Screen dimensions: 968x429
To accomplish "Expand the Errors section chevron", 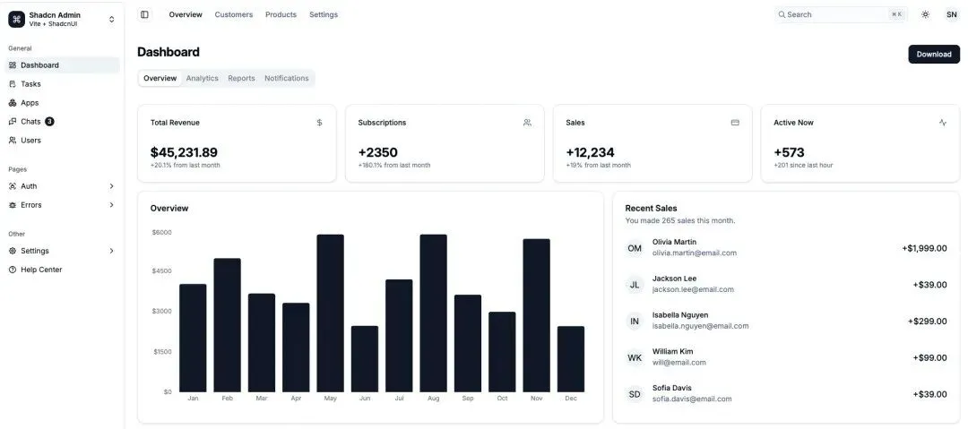I will [x=112, y=205].
